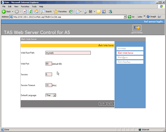166x132 pixels.
Task: Select the first sidebar item above Web Server
Action: click(130, 49)
